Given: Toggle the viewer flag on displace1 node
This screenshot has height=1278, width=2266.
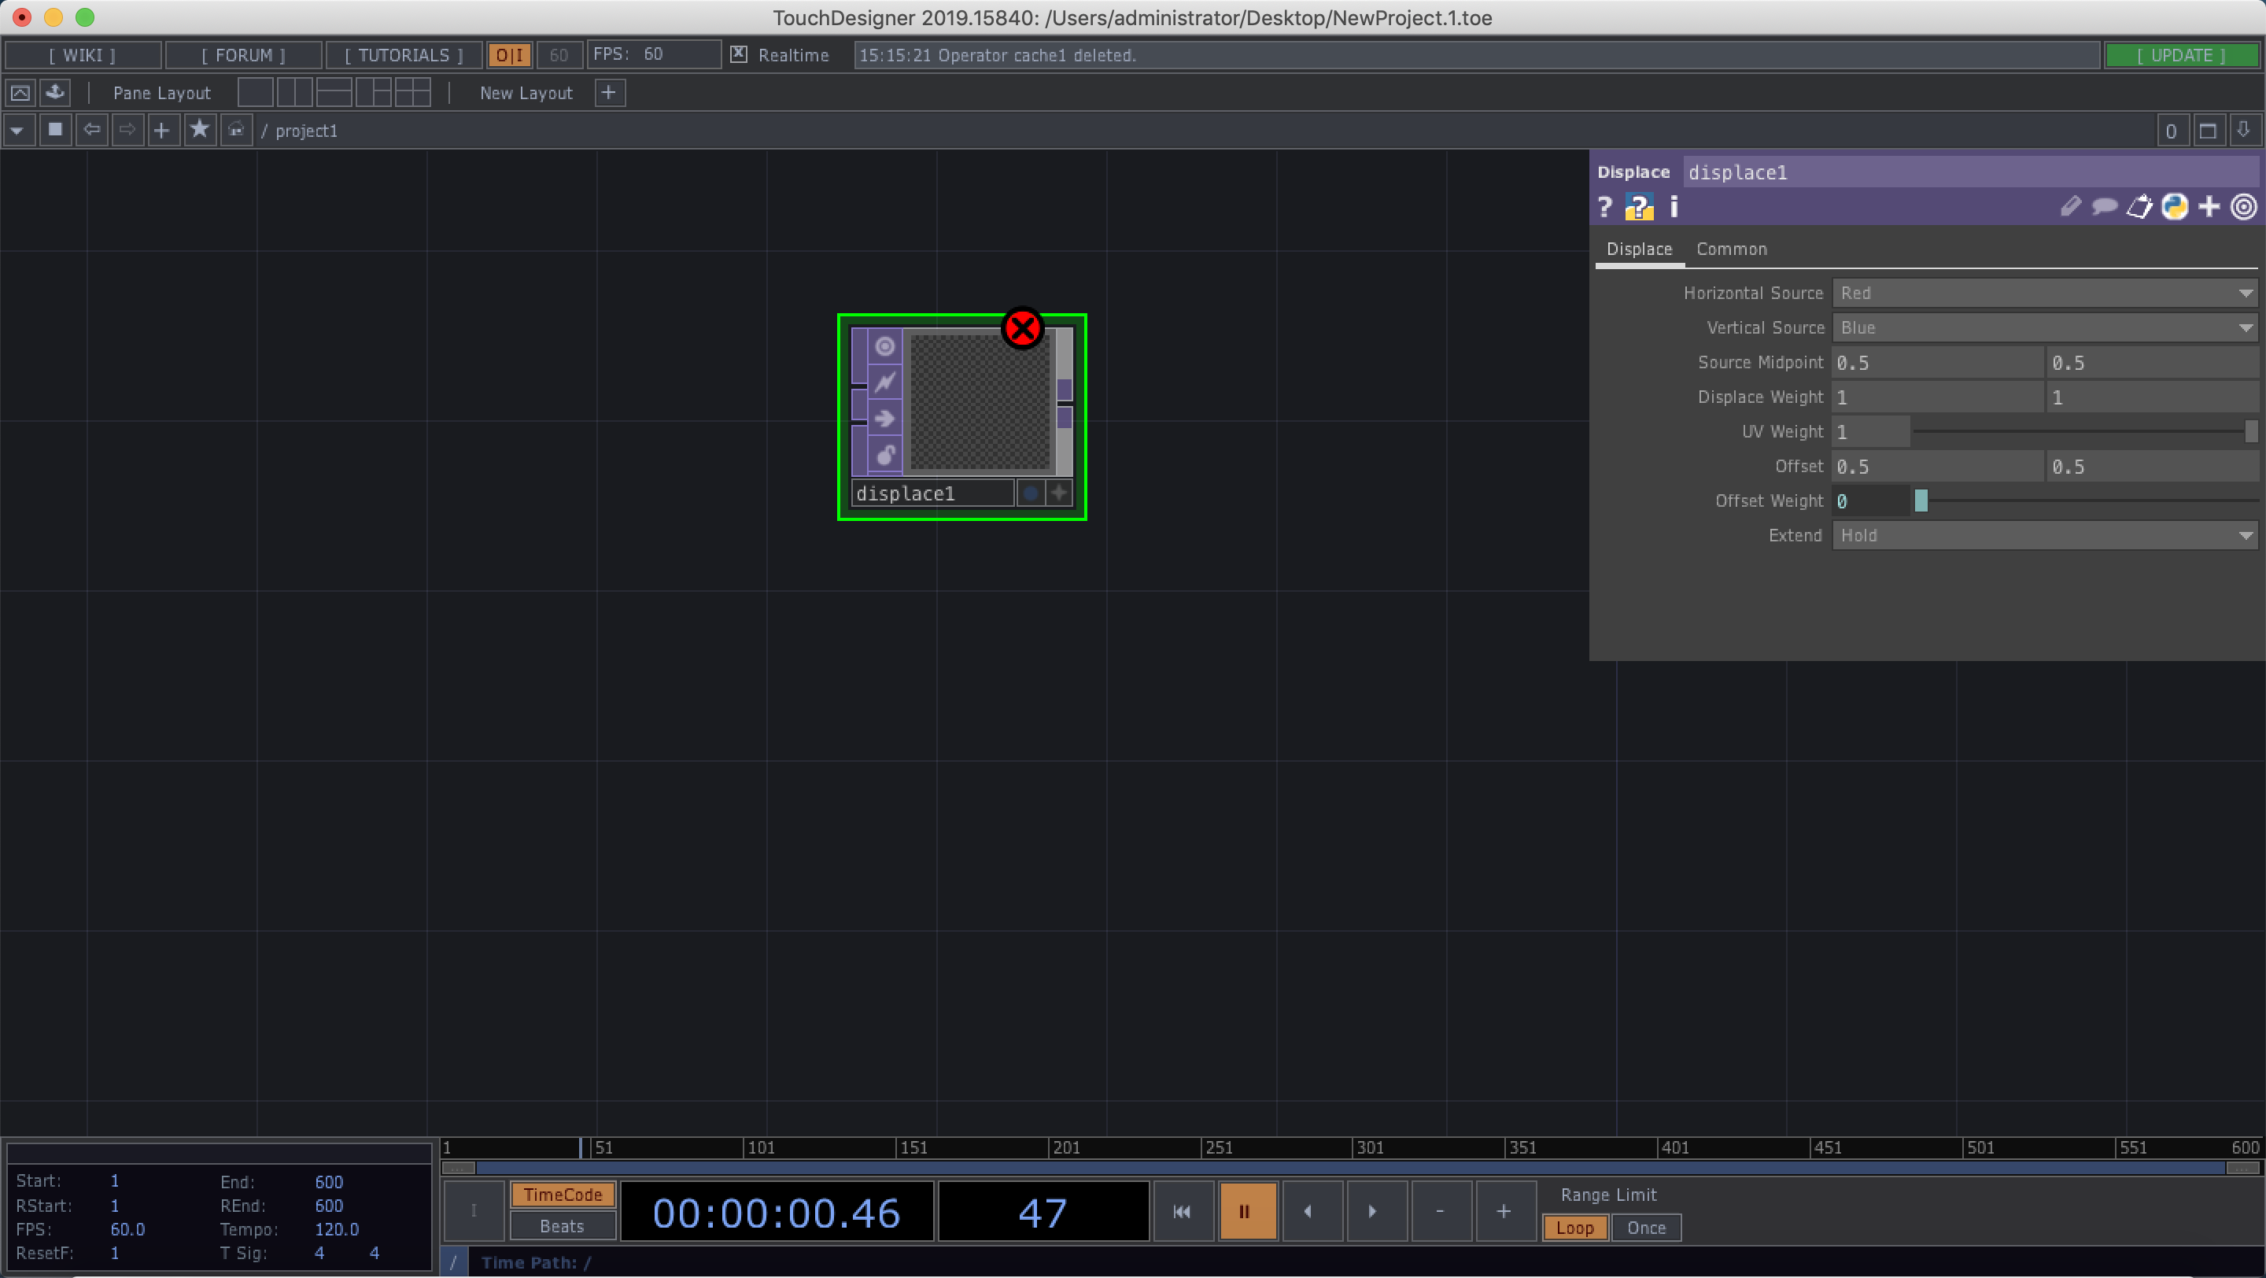Looking at the screenshot, I should (884, 346).
